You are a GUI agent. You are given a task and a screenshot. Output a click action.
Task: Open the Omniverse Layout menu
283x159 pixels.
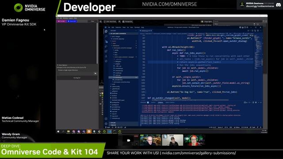tap(71, 18)
